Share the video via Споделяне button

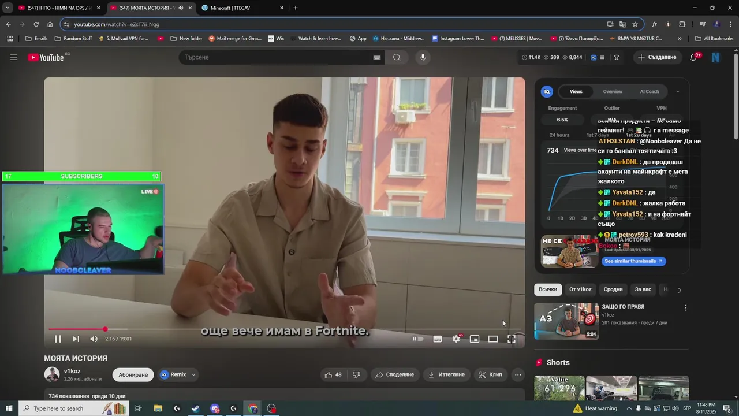point(394,374)
